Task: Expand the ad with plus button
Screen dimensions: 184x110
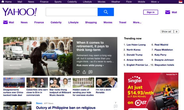Action: pyautogui.click(x=177, y=32)
